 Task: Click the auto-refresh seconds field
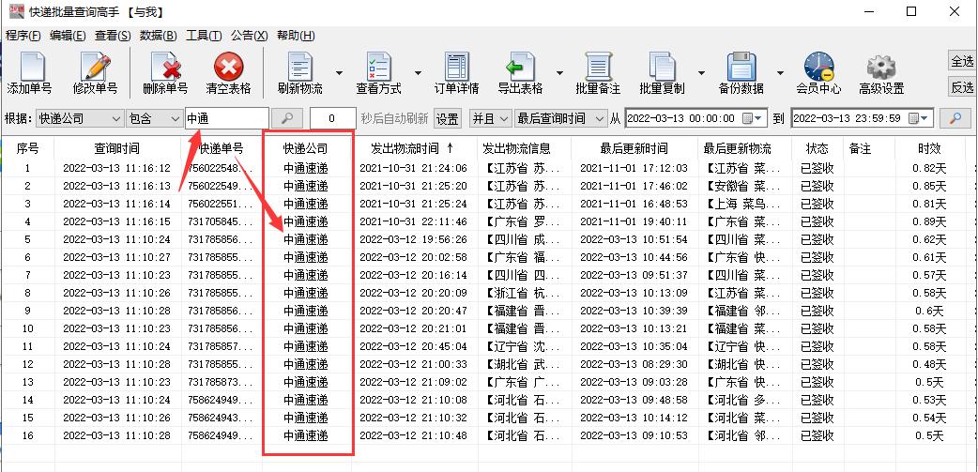tap(332, 118)
